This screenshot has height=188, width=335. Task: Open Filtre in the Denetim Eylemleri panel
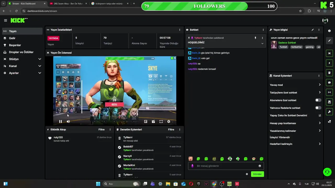(171, 130)
